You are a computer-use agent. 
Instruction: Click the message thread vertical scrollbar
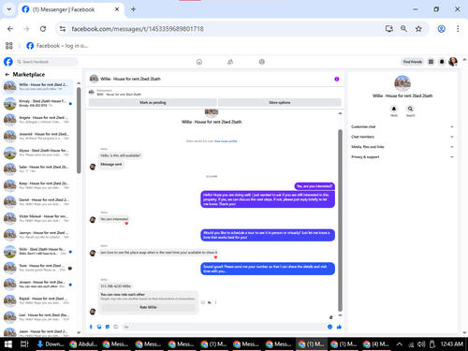(x=340, y=220)
